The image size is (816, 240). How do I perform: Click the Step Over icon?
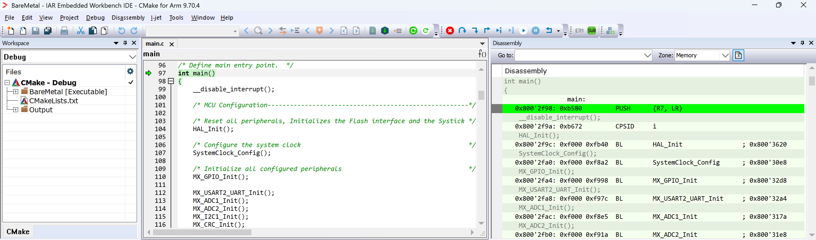[462, 31]
